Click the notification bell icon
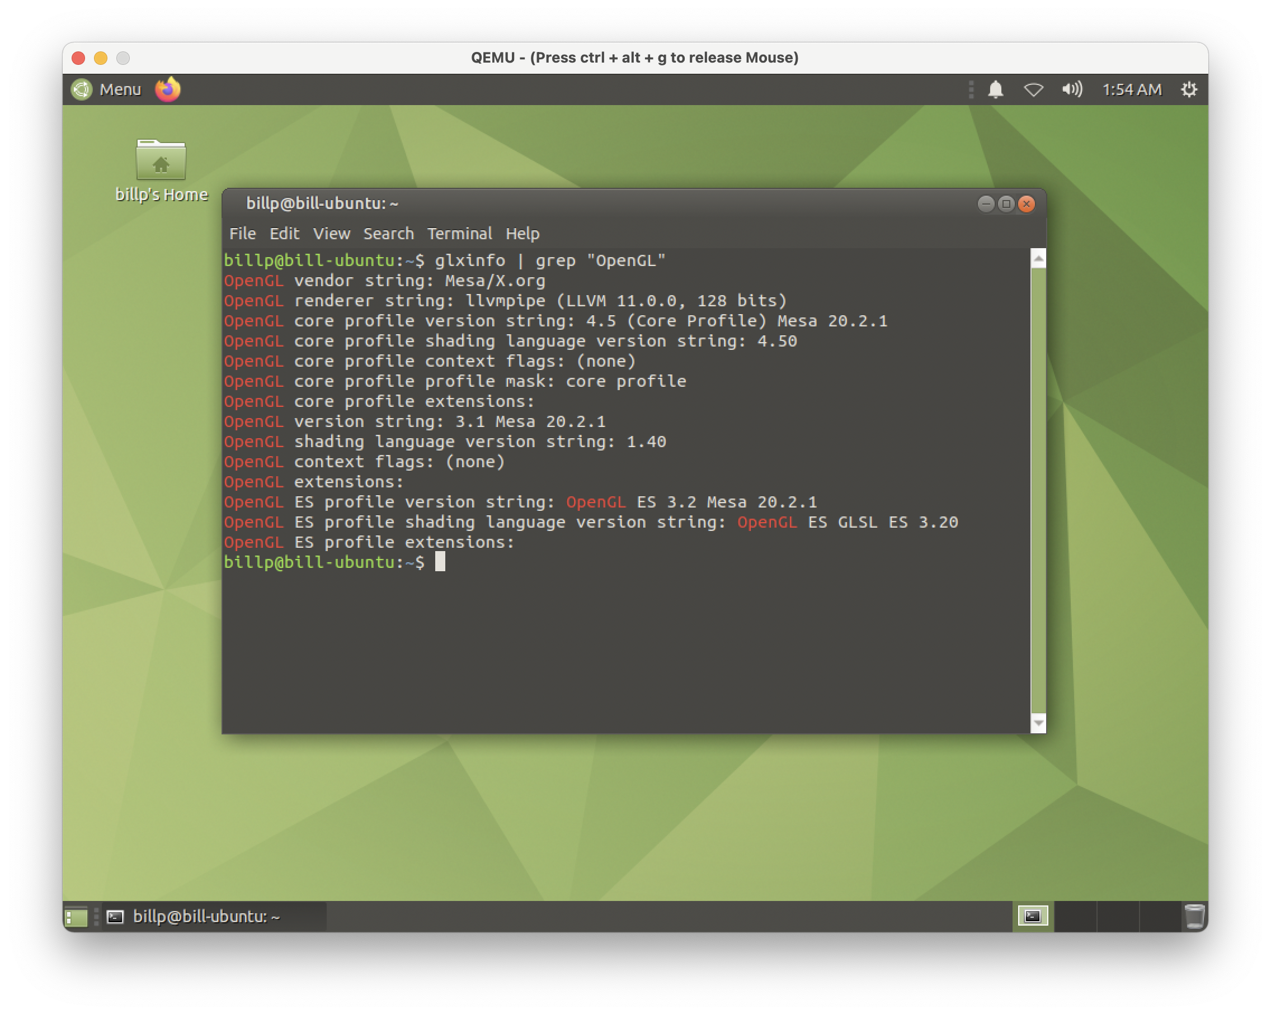 (x=996, y=89)
